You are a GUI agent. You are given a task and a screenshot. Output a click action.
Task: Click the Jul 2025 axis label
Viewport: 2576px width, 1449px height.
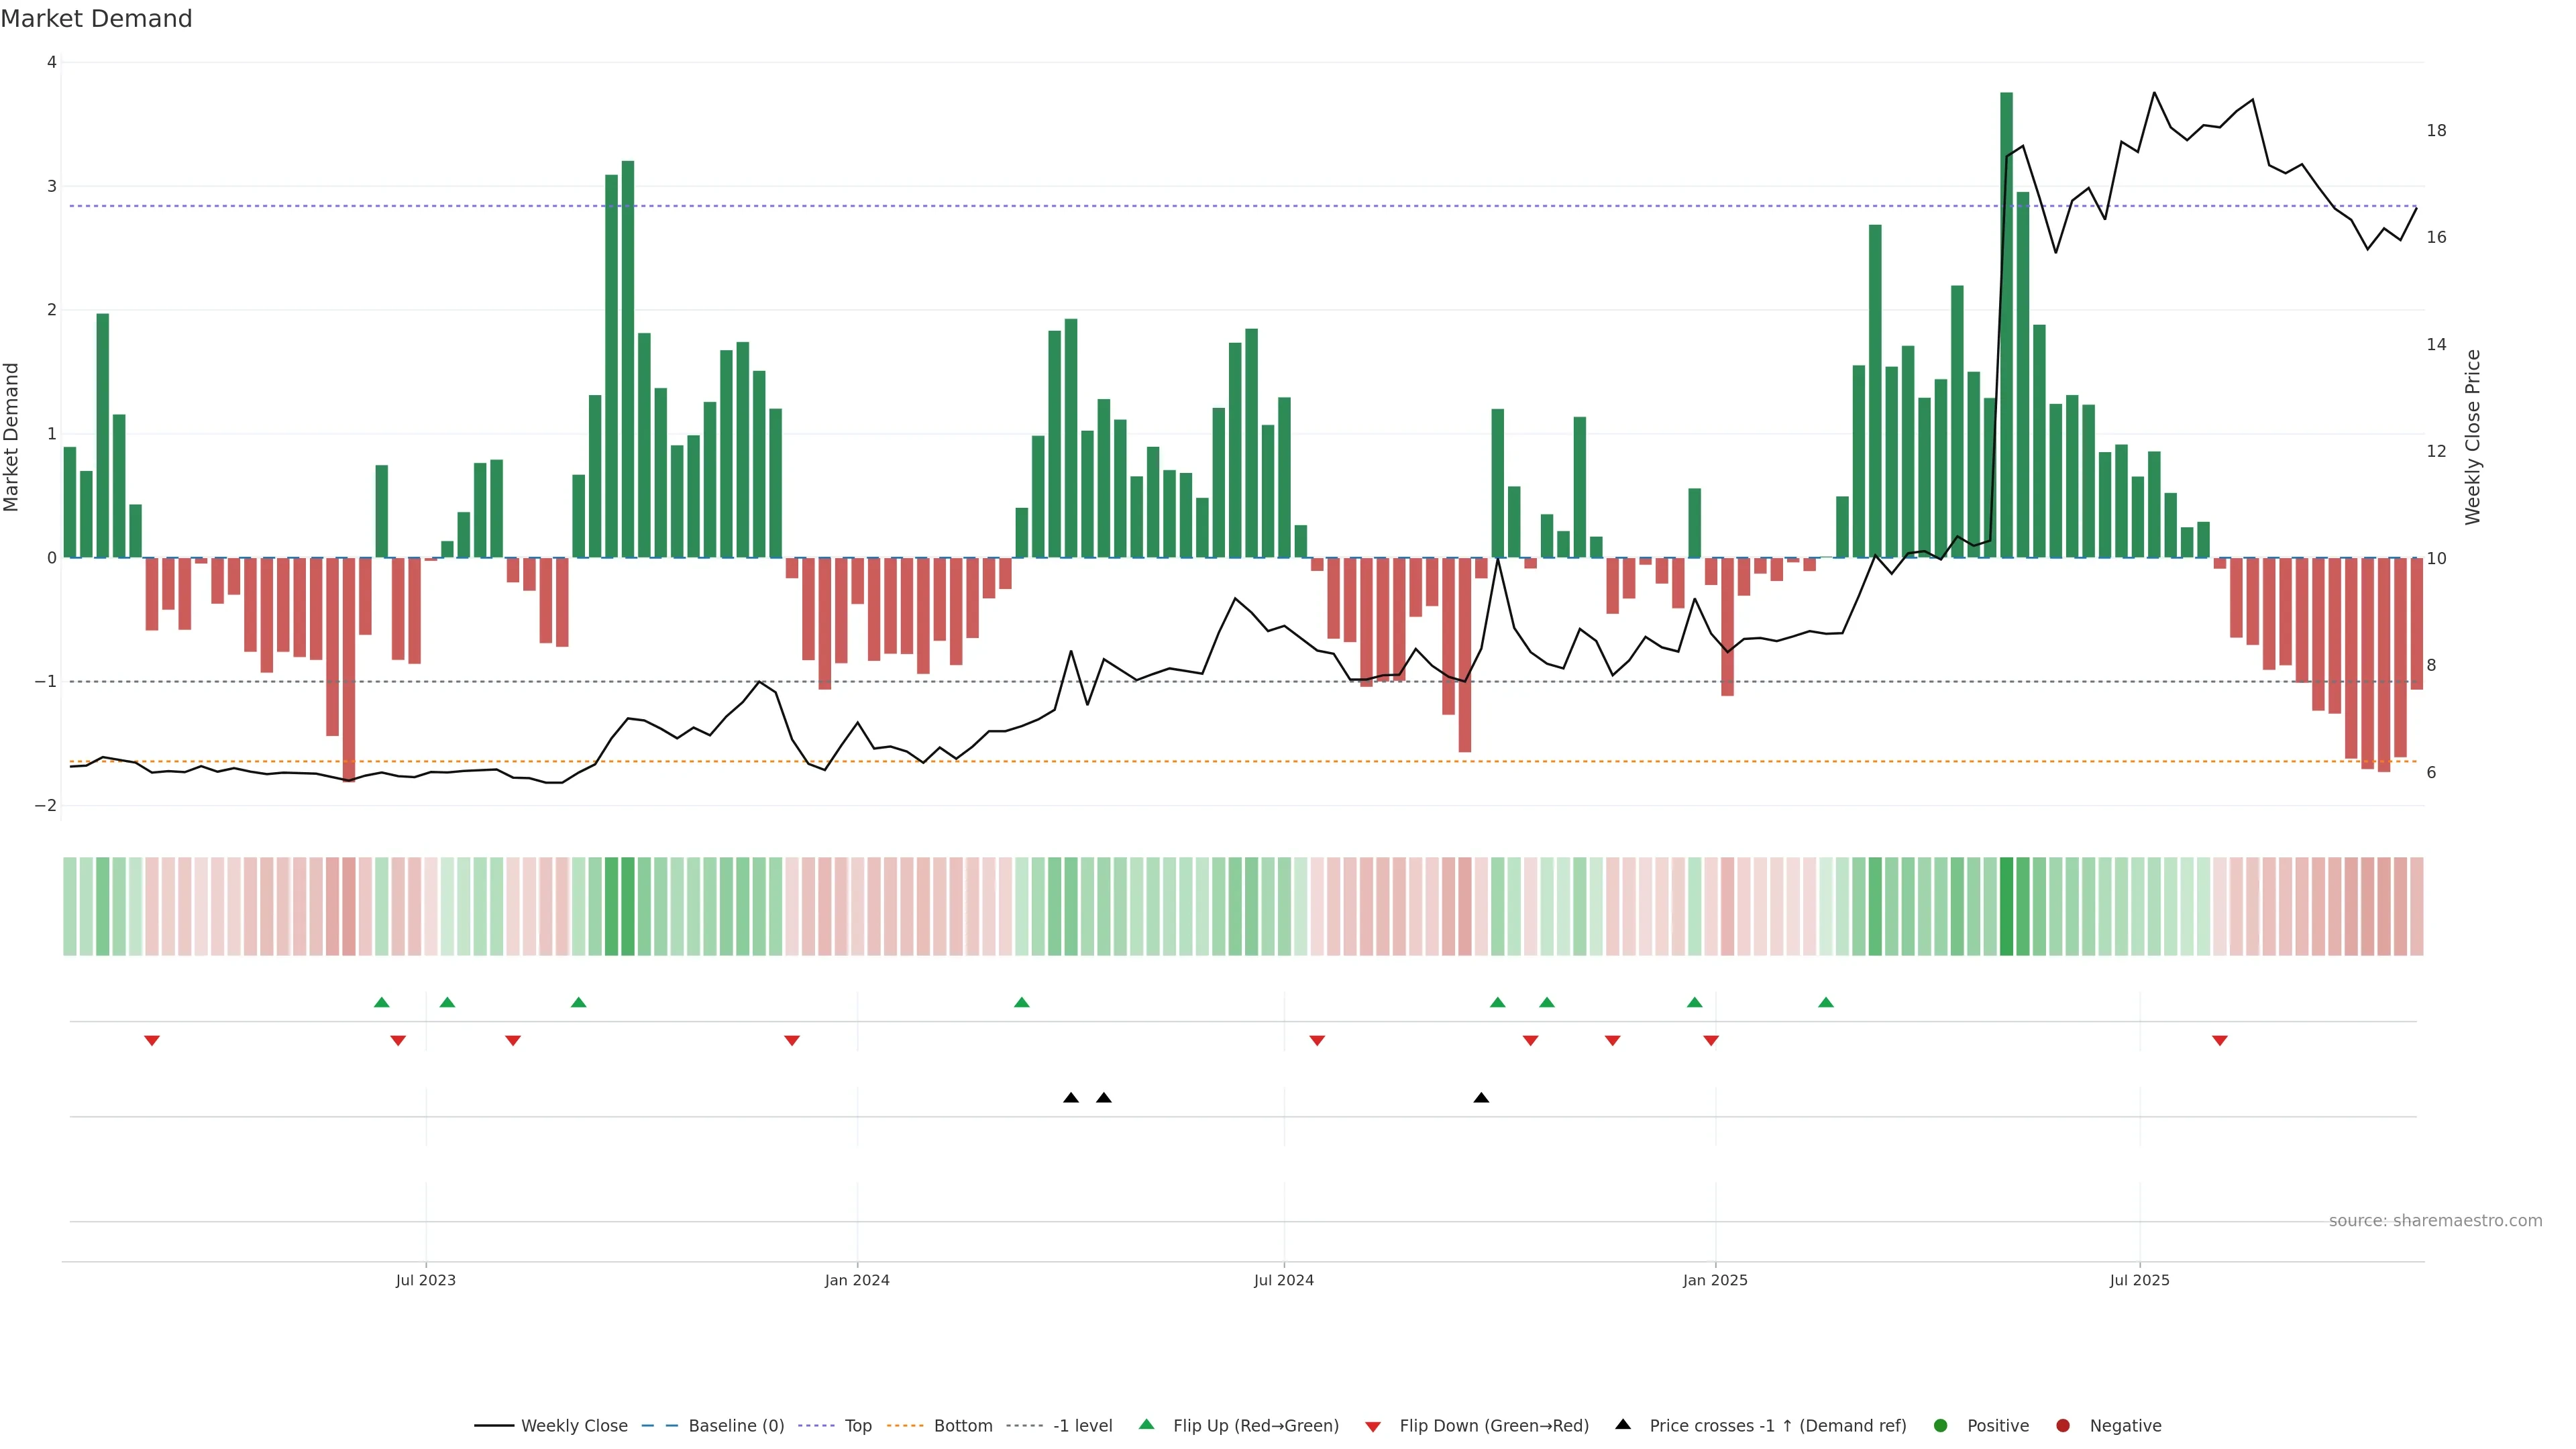[x=2140, y=1281]
